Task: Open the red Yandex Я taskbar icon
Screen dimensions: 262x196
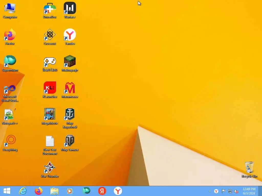Action: (102, 191)
